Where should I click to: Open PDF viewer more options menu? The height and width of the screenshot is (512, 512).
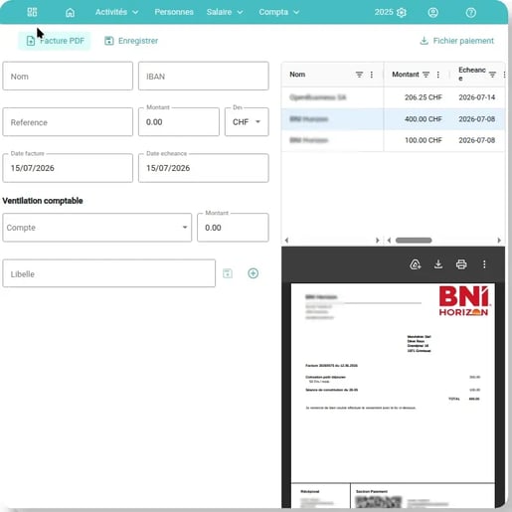tap(484, 264)
